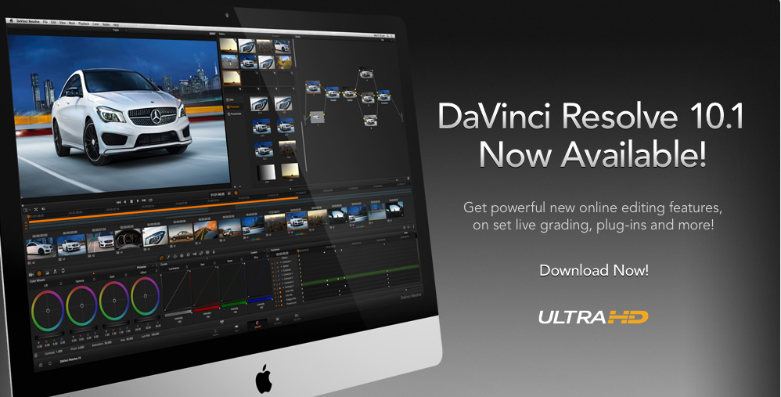Select the Production album in the gallery
The width and height of the screenshot is (781, 397).
coord(233,106)
